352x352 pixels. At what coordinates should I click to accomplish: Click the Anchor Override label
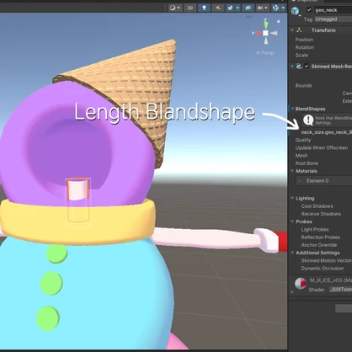(x=319, y=245)
